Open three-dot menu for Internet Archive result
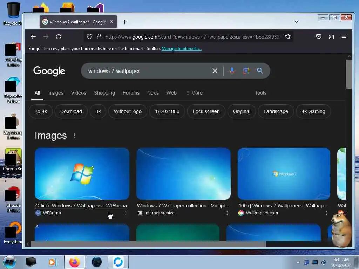The height and width of the screenshot is (269, 359). (x=227, y=213)
